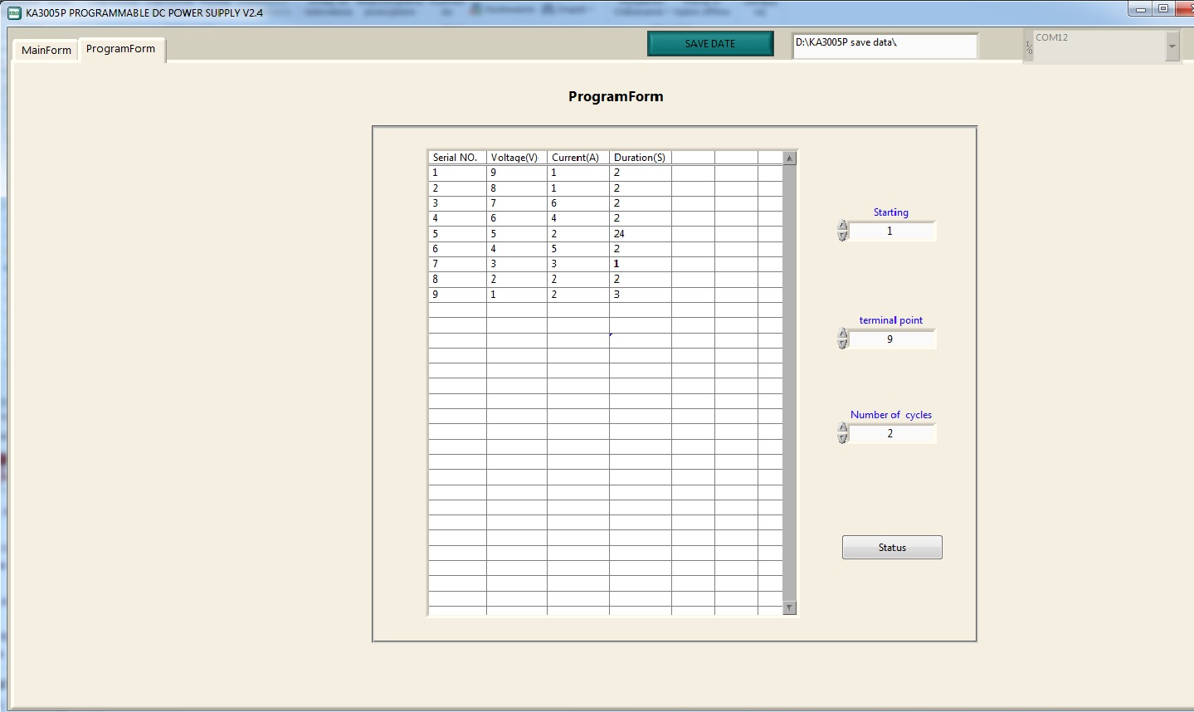Decrement the terminal point spinner
The height and width of the screenshot is (712, 1194).
click(x=843, y=344)
